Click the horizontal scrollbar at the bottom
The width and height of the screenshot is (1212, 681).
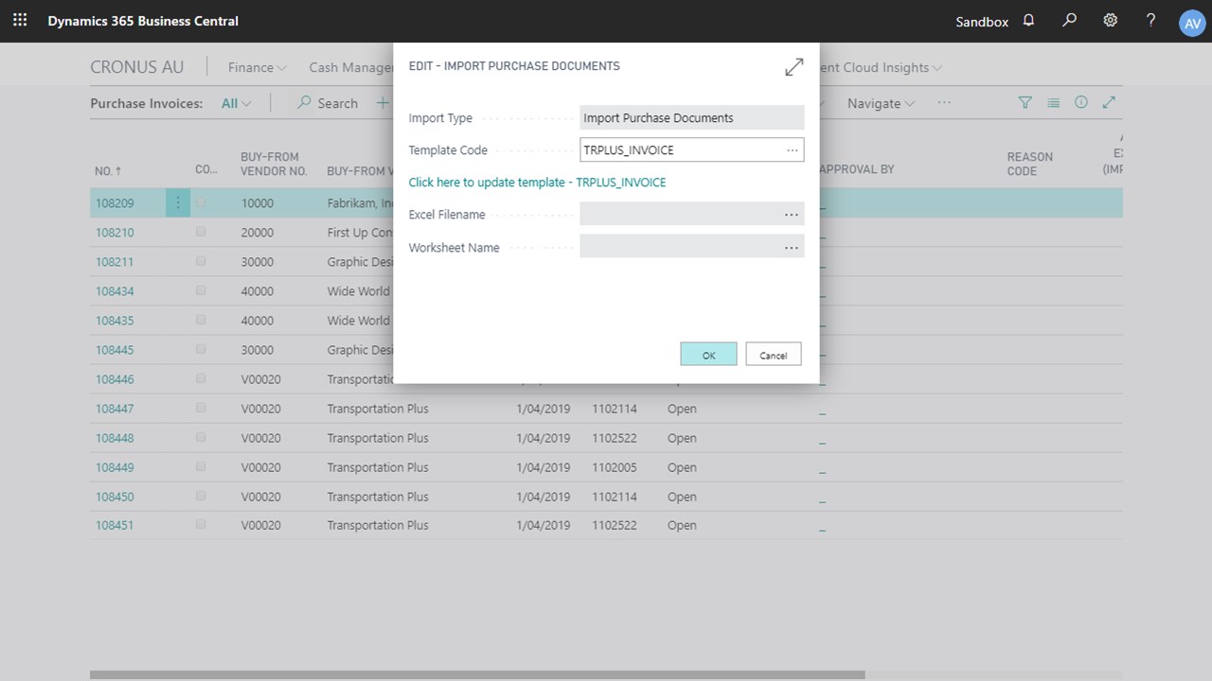(477, 675)
